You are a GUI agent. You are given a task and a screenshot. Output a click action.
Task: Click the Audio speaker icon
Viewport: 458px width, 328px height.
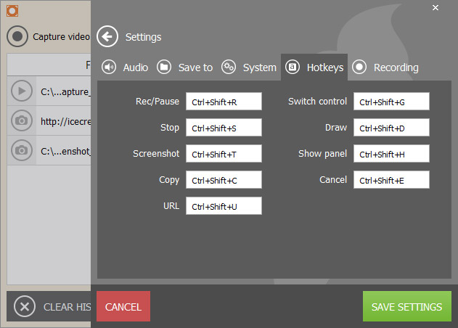pyautogui.click(x=109, y=67)
